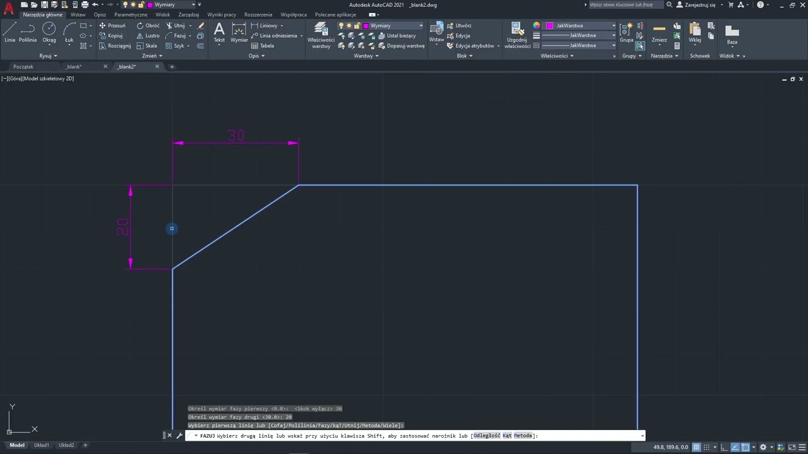Toggle polar tracking in status bar
Image resolution: width=808 pixels, height=454 pixels.
coord(734,447)
